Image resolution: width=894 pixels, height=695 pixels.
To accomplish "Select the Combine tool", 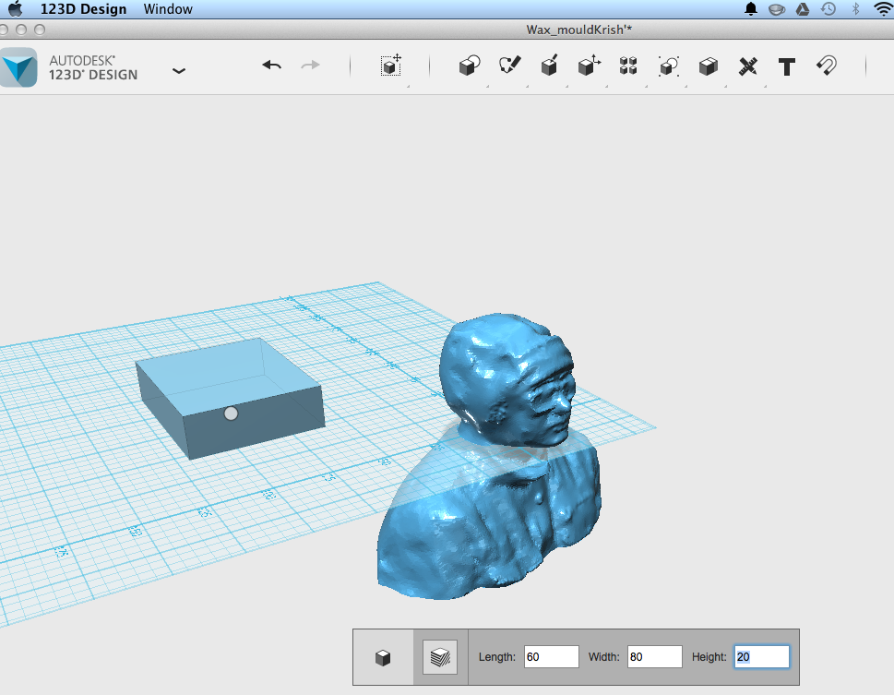I will click(x=708, y=66).
